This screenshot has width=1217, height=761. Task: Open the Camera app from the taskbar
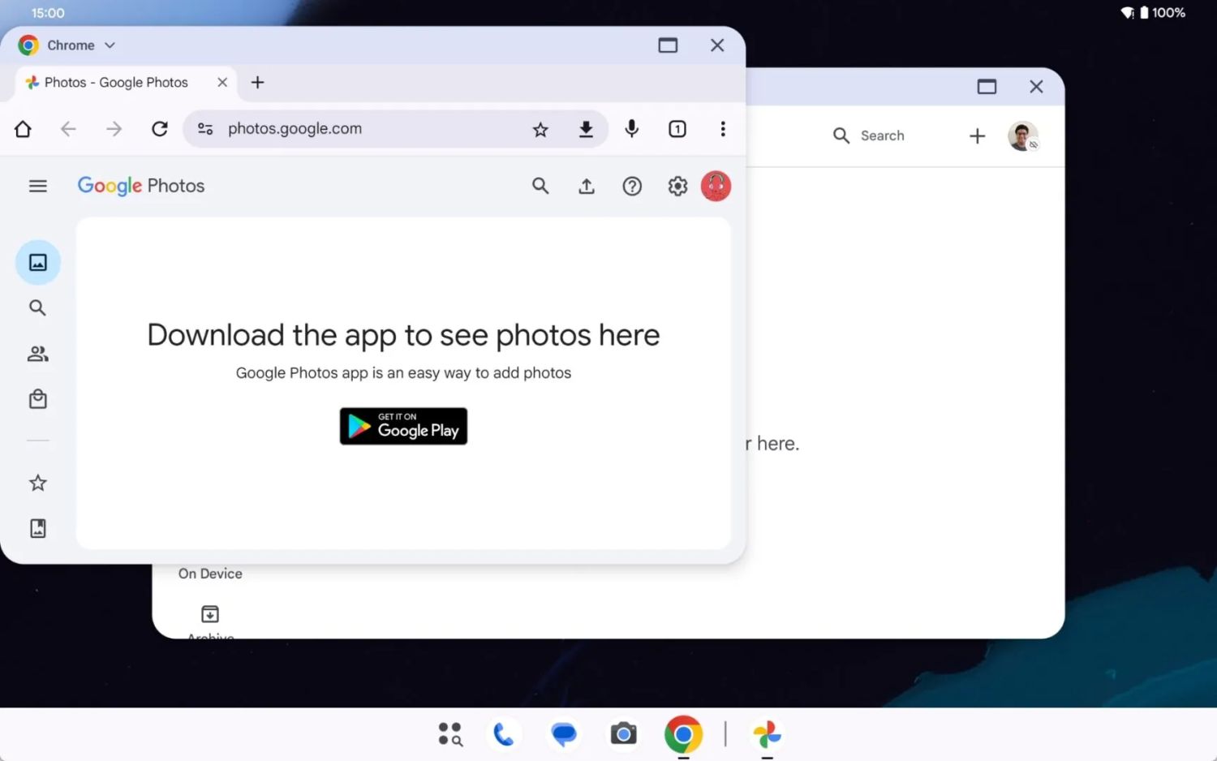pos(623,734)
